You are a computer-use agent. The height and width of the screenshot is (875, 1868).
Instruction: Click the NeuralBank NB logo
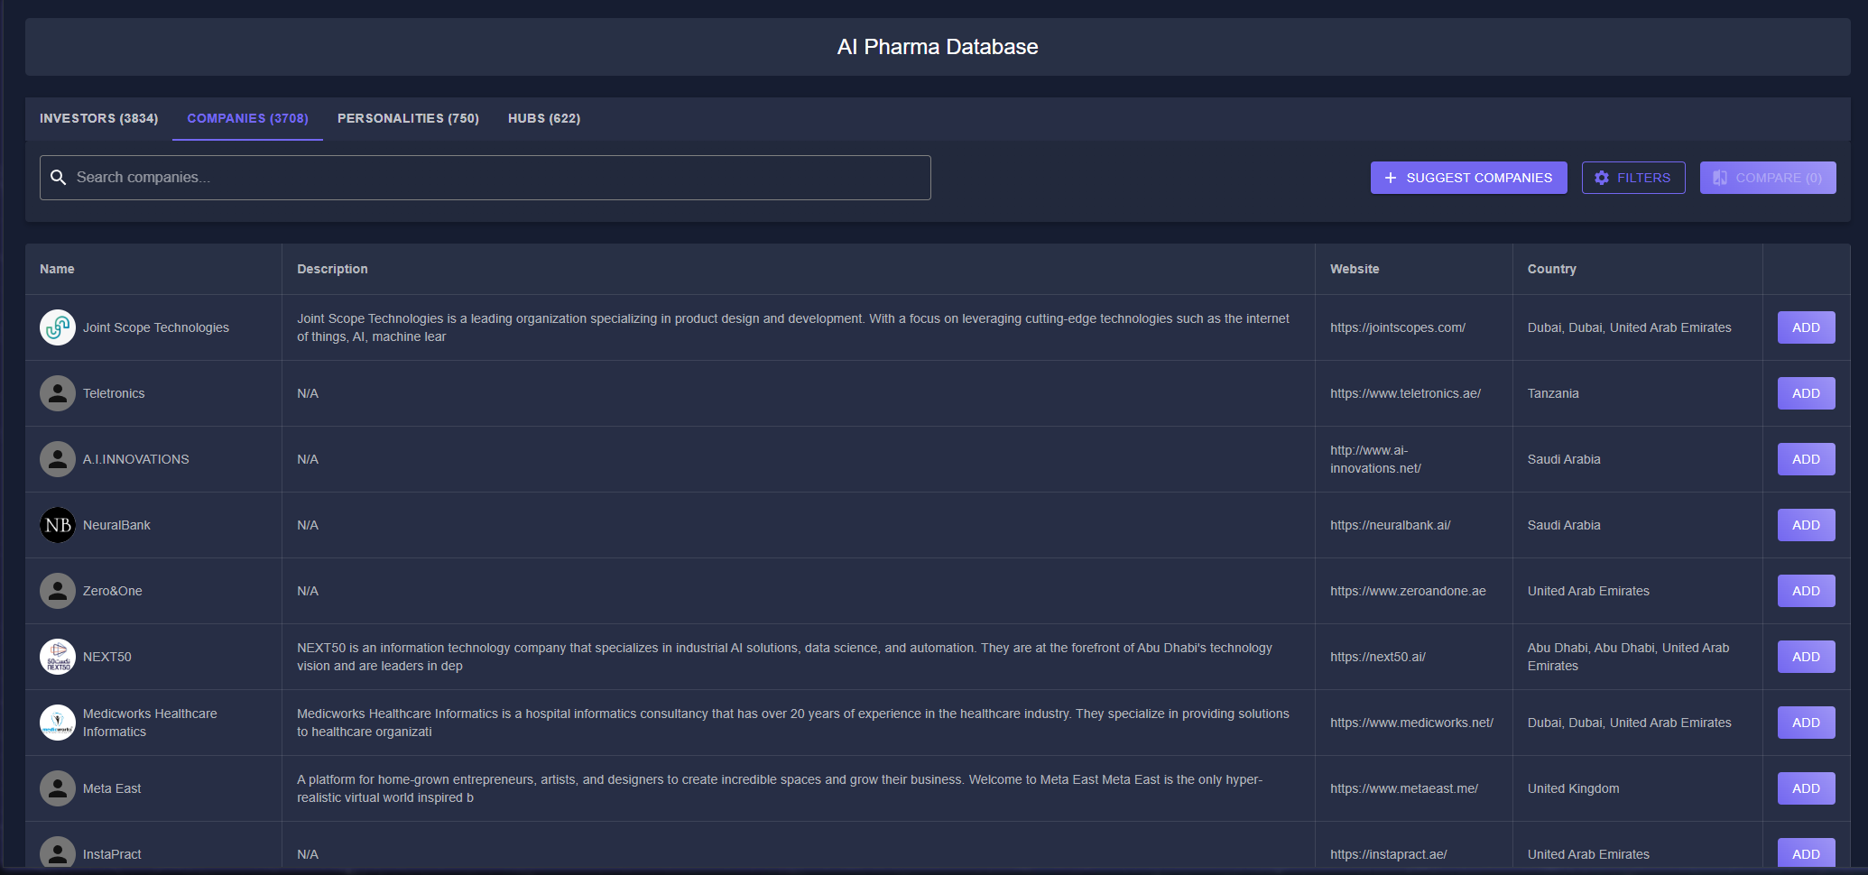coord(58,525)
